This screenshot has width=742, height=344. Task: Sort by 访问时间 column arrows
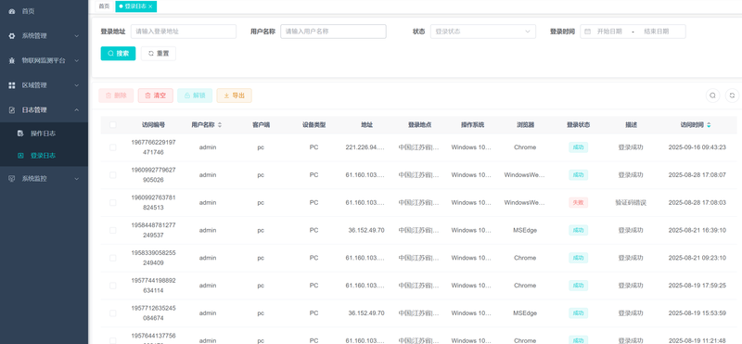pos(709,125)
